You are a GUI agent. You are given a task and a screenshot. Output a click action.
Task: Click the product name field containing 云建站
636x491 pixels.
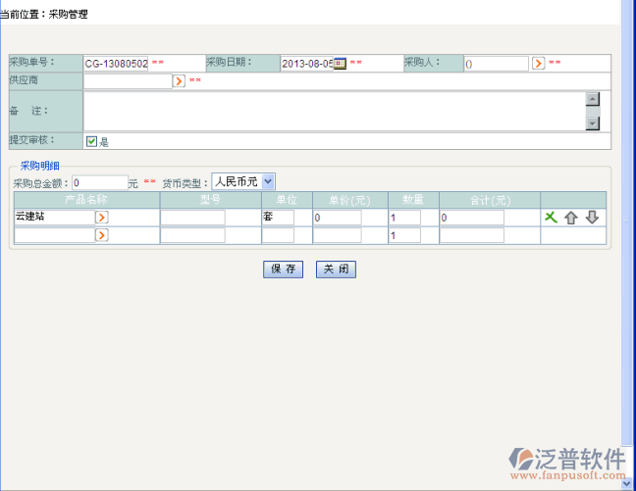(x=55, y=218)
